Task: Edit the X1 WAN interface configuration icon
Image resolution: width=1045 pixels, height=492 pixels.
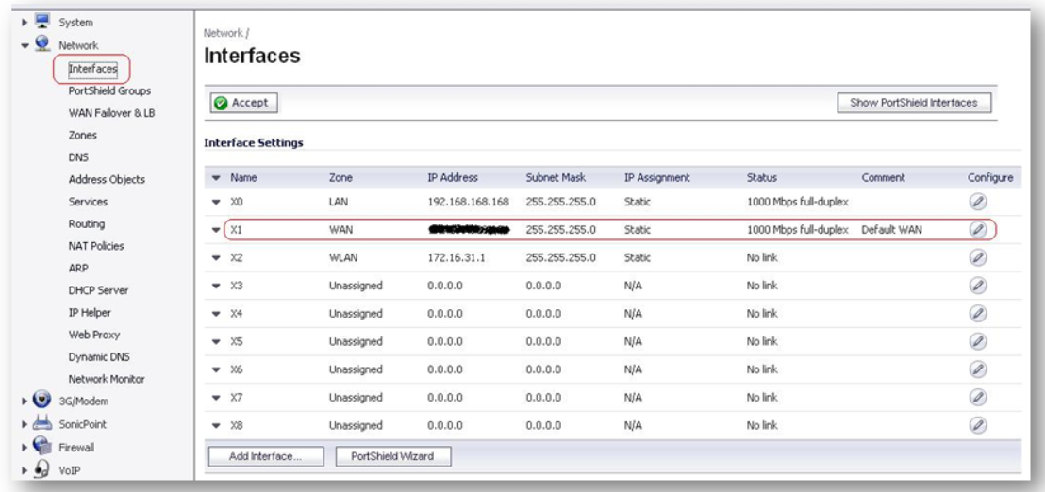Action: [x=978, y=229]
